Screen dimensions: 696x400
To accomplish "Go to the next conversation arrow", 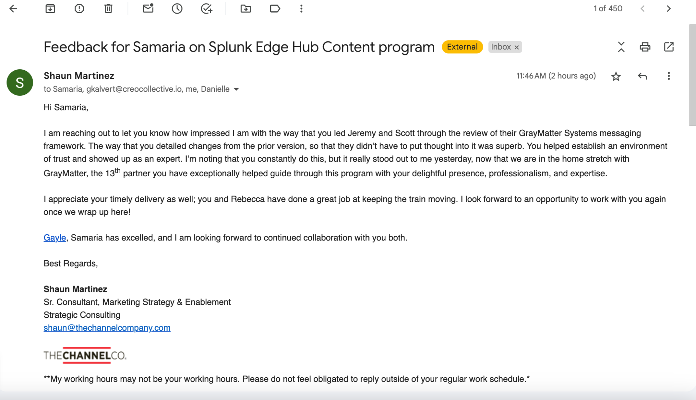I will (668, 8).
